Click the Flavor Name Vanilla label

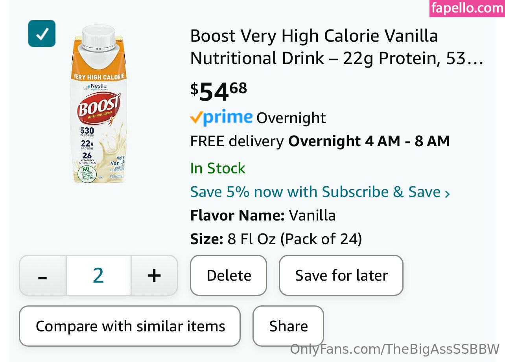pyautogui.click(x=263, y=215)
